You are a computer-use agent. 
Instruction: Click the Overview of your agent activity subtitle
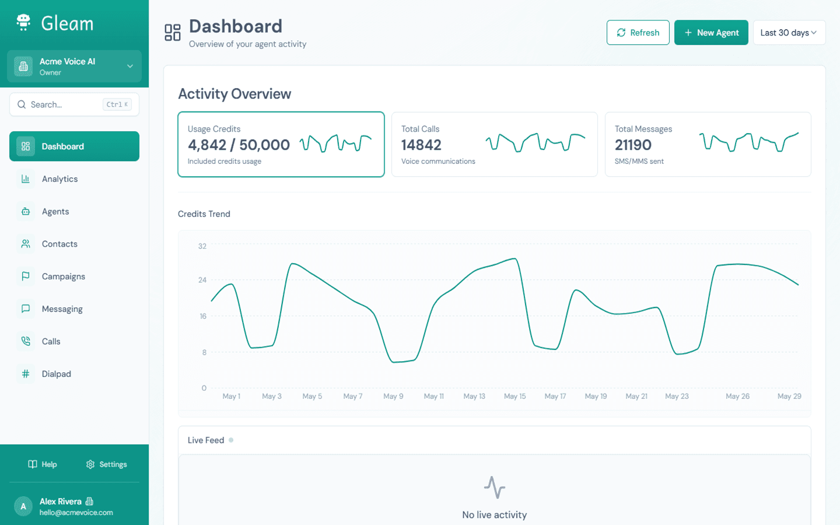247,44
